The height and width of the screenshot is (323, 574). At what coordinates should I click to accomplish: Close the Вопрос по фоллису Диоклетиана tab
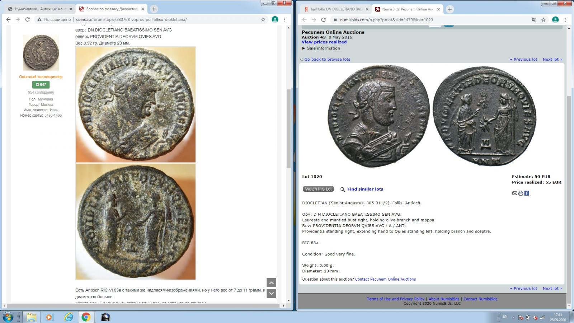(x=142, y=9)
